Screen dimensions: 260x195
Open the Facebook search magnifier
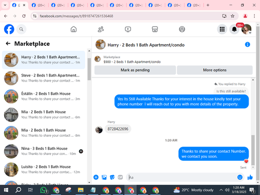tap(21, 29)
